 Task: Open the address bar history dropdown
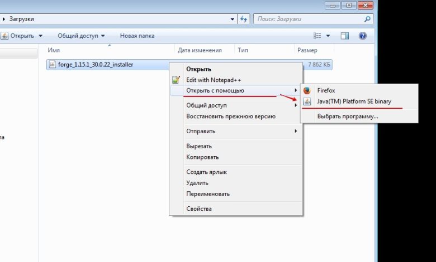(233, 19)
